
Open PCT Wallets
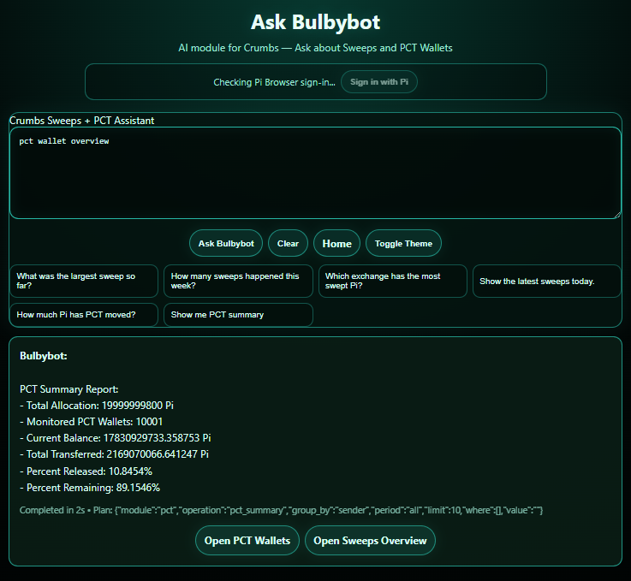click(x=247, y=541)
